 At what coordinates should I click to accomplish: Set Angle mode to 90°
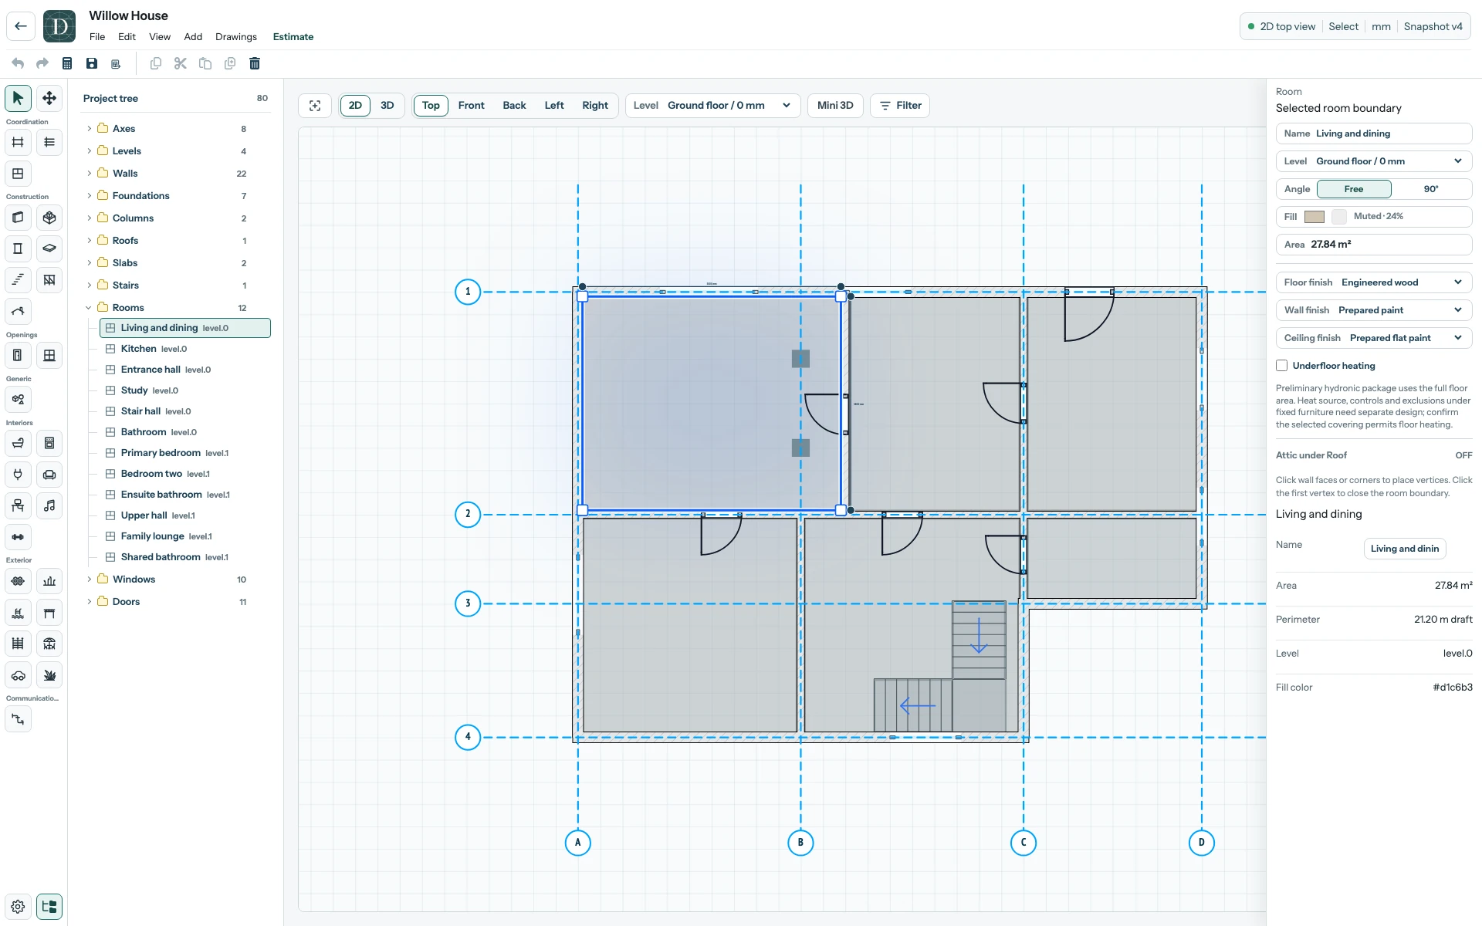point(1431,189)
